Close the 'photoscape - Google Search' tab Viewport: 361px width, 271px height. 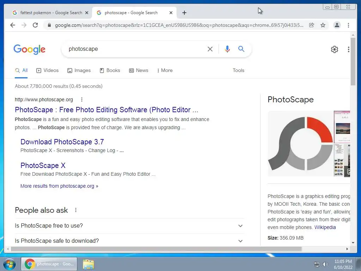pos(171,13)
